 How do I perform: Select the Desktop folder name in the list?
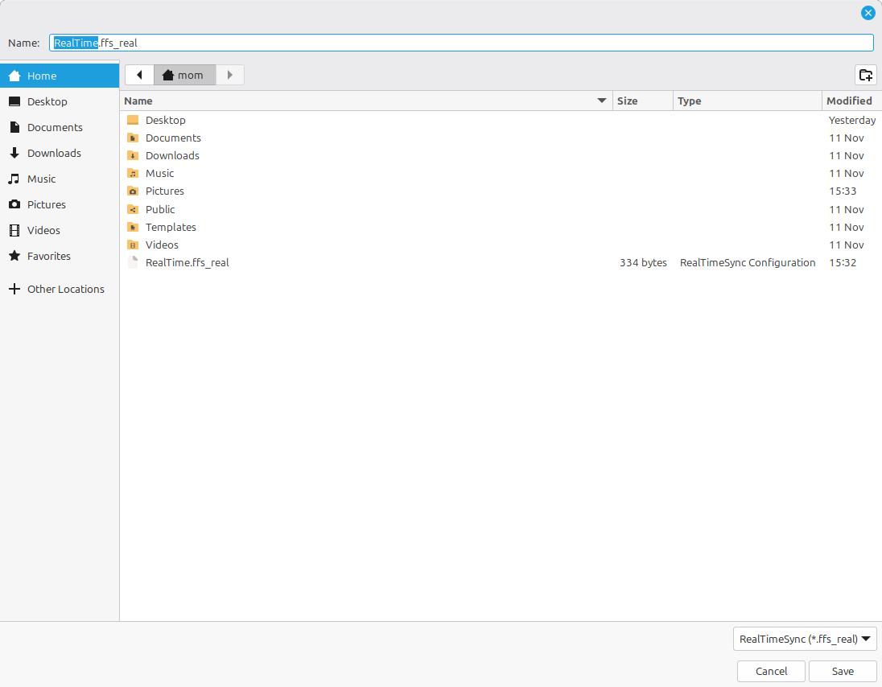click(166, 120)
